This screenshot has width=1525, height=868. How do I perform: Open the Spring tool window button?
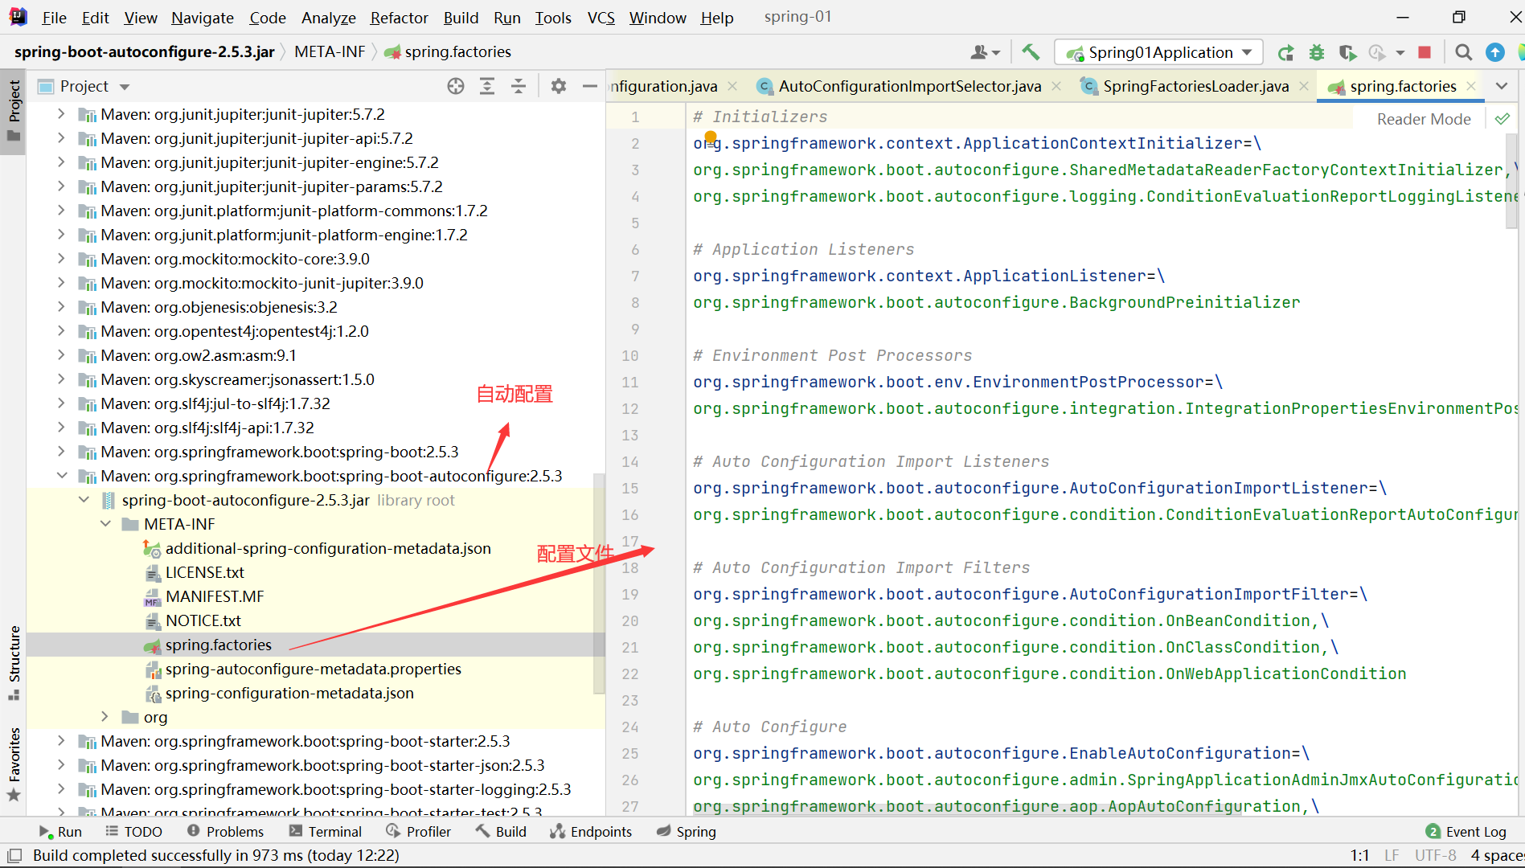(687, 832)
